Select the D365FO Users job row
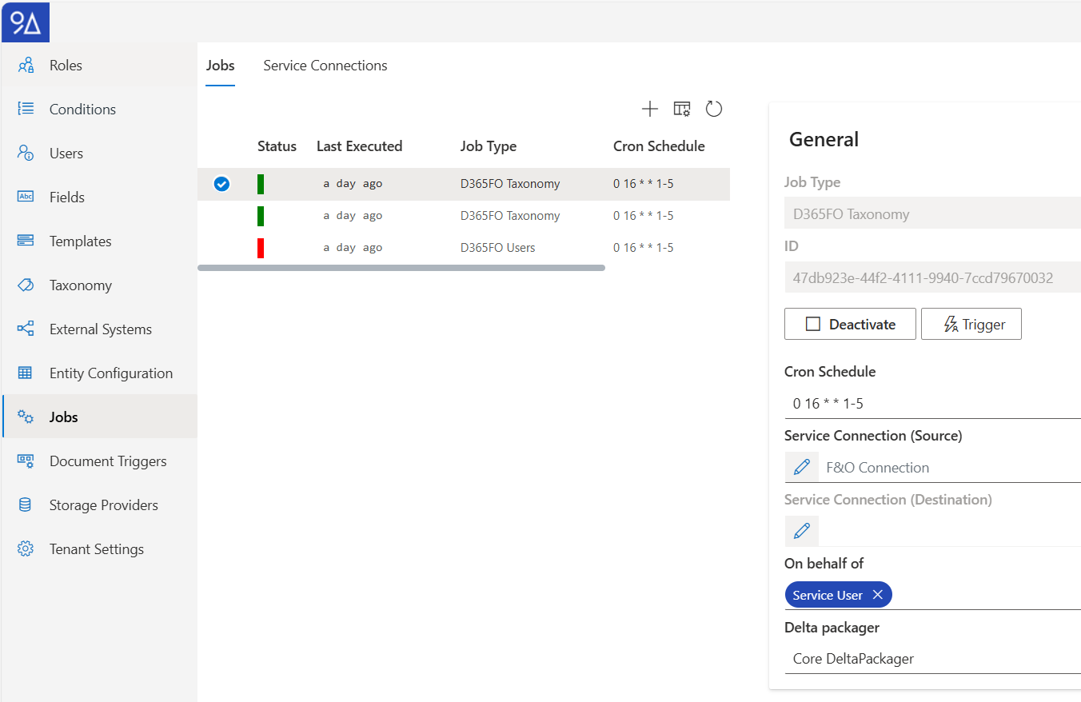The width and height of the screenshot is (1081, 702). point(497,248)
